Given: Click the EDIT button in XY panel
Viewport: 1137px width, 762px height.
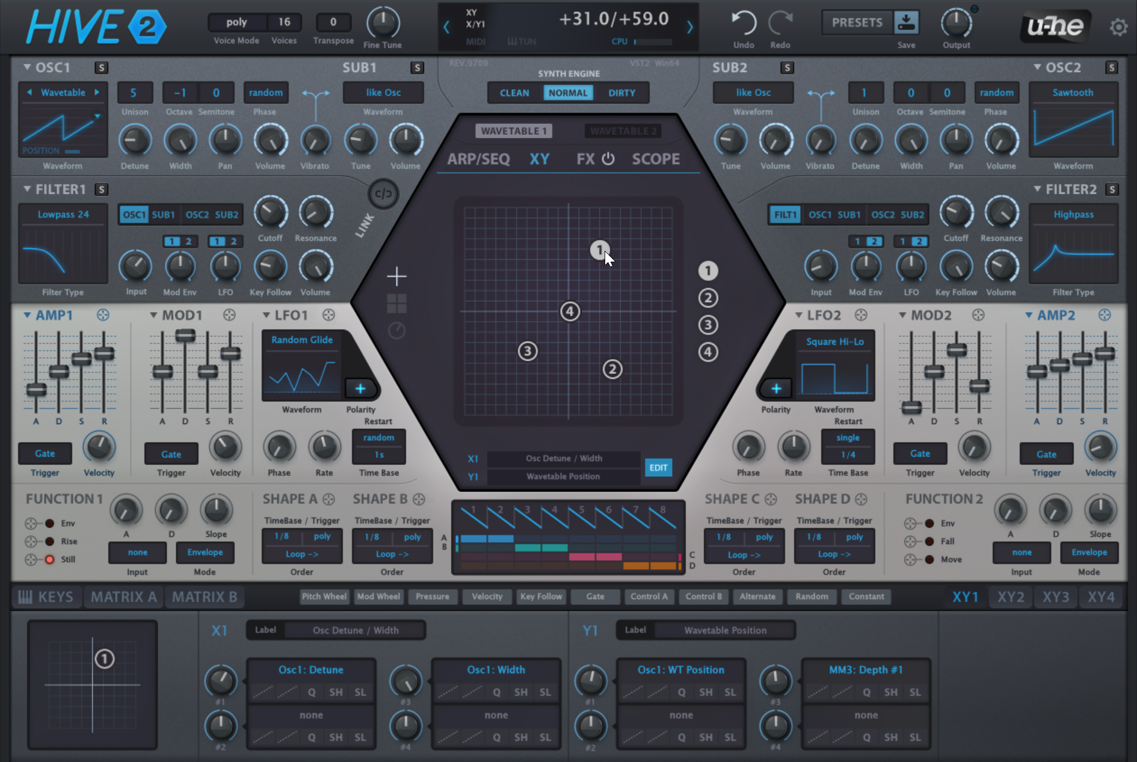Looking at the screenshot, I should 658,467.
